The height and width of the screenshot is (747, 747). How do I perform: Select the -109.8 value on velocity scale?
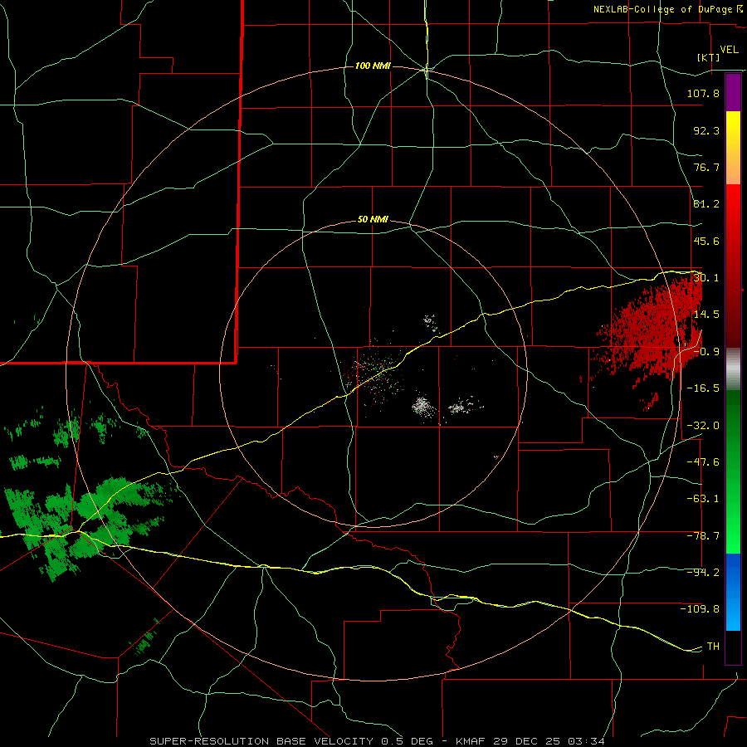click(x=700, y=609)
